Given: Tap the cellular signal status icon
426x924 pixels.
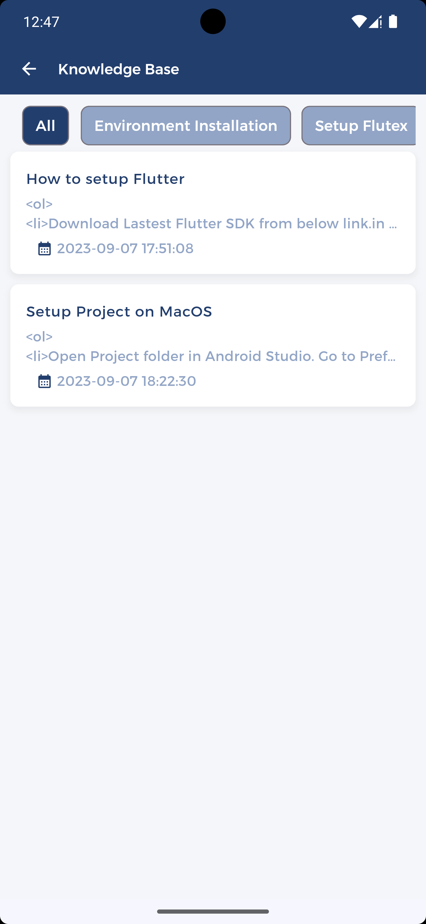Looking at the screenshot, I should tap(375, 22).
